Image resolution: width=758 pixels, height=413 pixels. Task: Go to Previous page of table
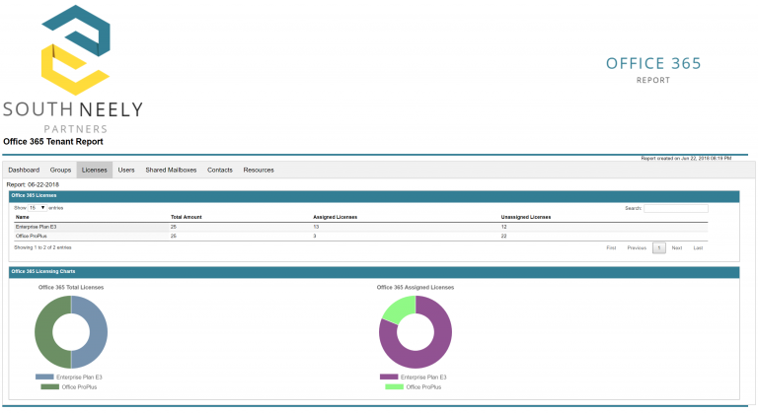tap(637, 247)
